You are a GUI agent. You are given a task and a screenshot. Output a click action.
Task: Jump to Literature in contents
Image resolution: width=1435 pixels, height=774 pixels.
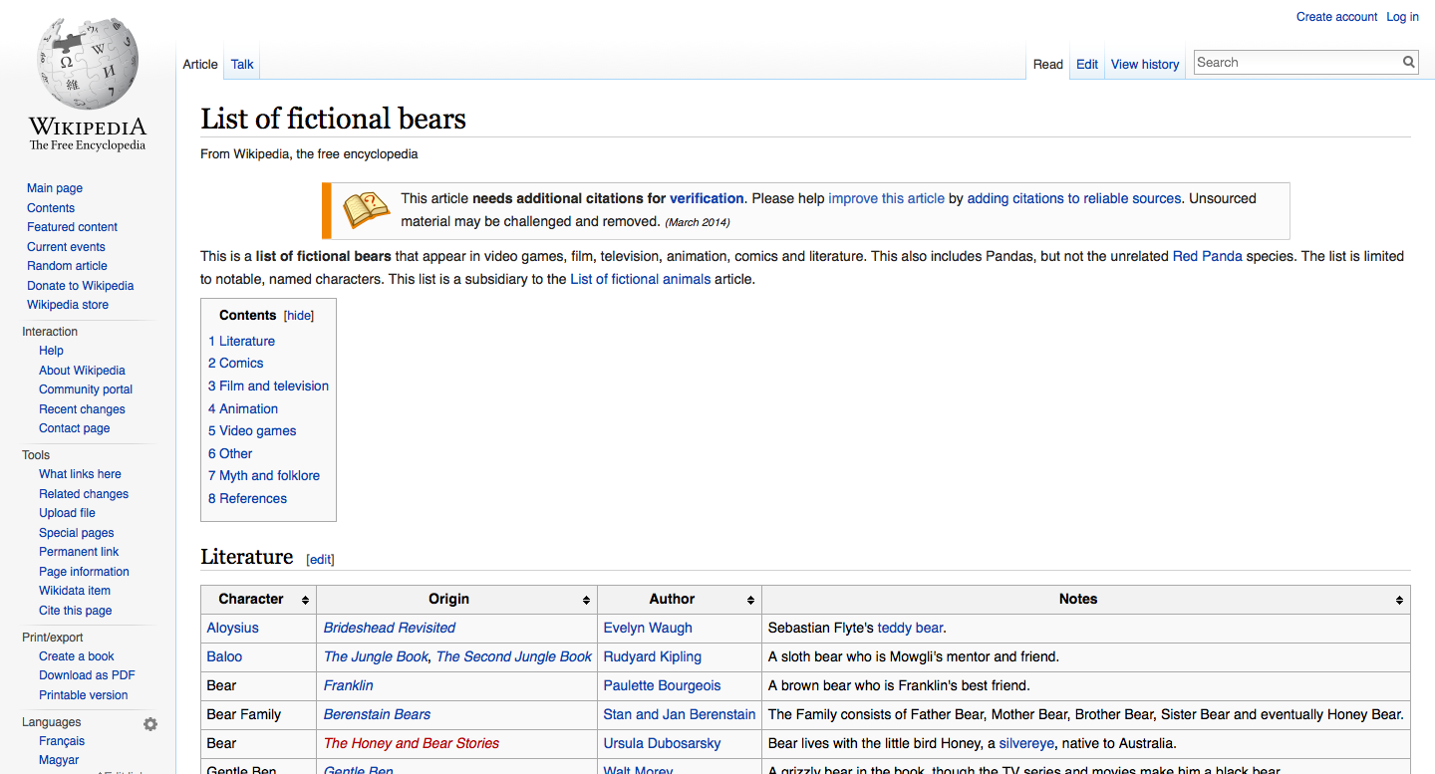(x=241, y=341)
